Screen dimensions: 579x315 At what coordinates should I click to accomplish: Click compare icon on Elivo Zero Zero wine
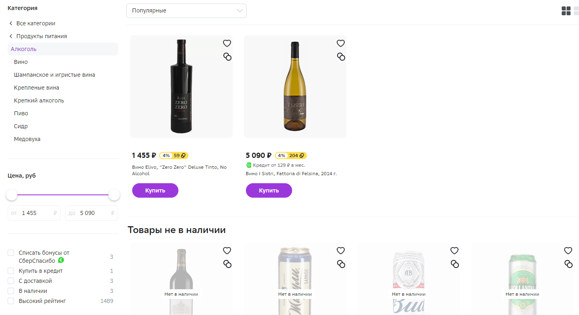pyautogui.click(x=227, y=57)
